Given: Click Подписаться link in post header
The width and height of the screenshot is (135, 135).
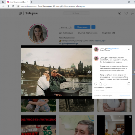Looking at the screenshot, I should tap(113, 49).
